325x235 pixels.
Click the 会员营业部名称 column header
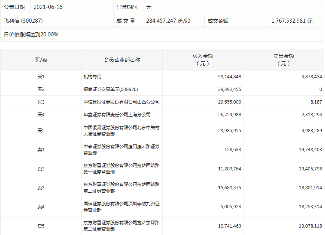click(122, 60)
